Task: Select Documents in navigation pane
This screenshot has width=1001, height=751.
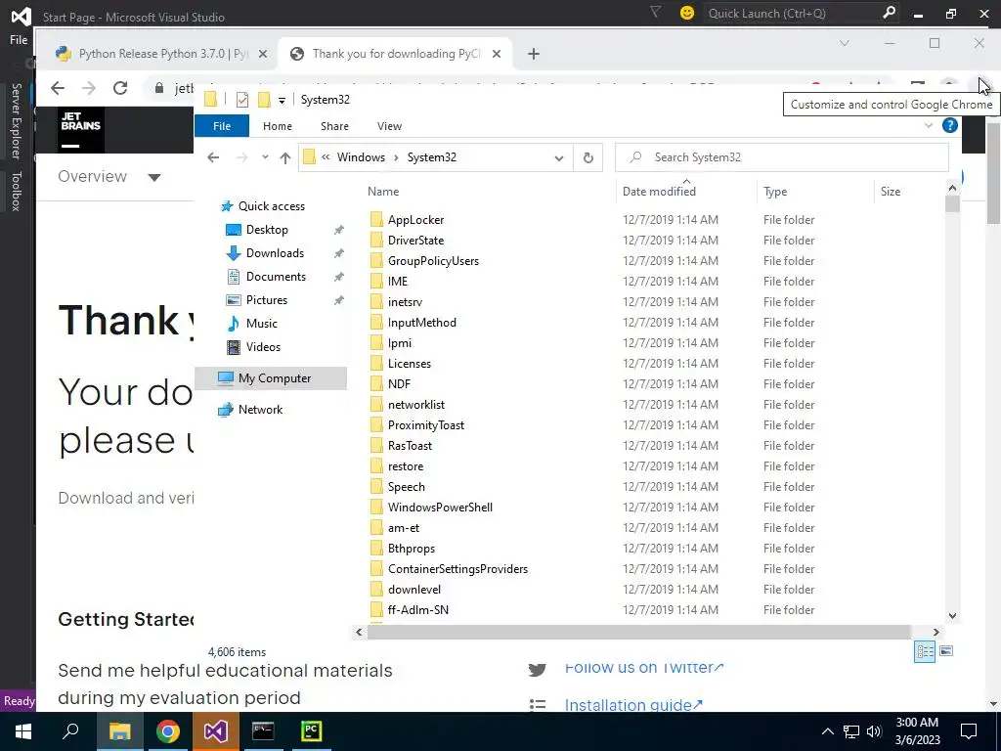Action: [276, 277]
